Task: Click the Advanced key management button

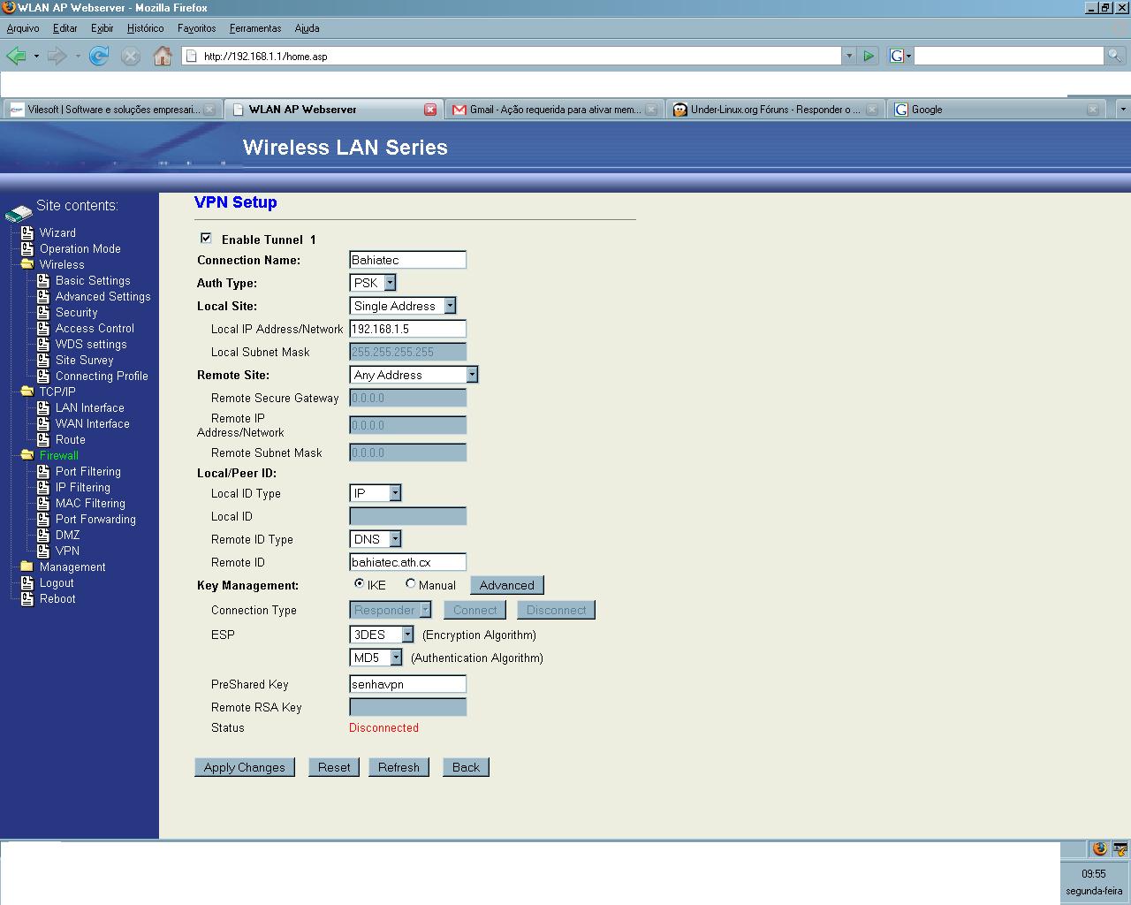Action: point(507,585)
